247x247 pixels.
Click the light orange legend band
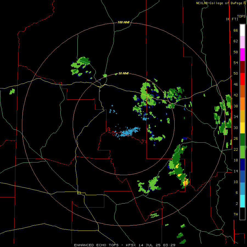tap(242, 104)
